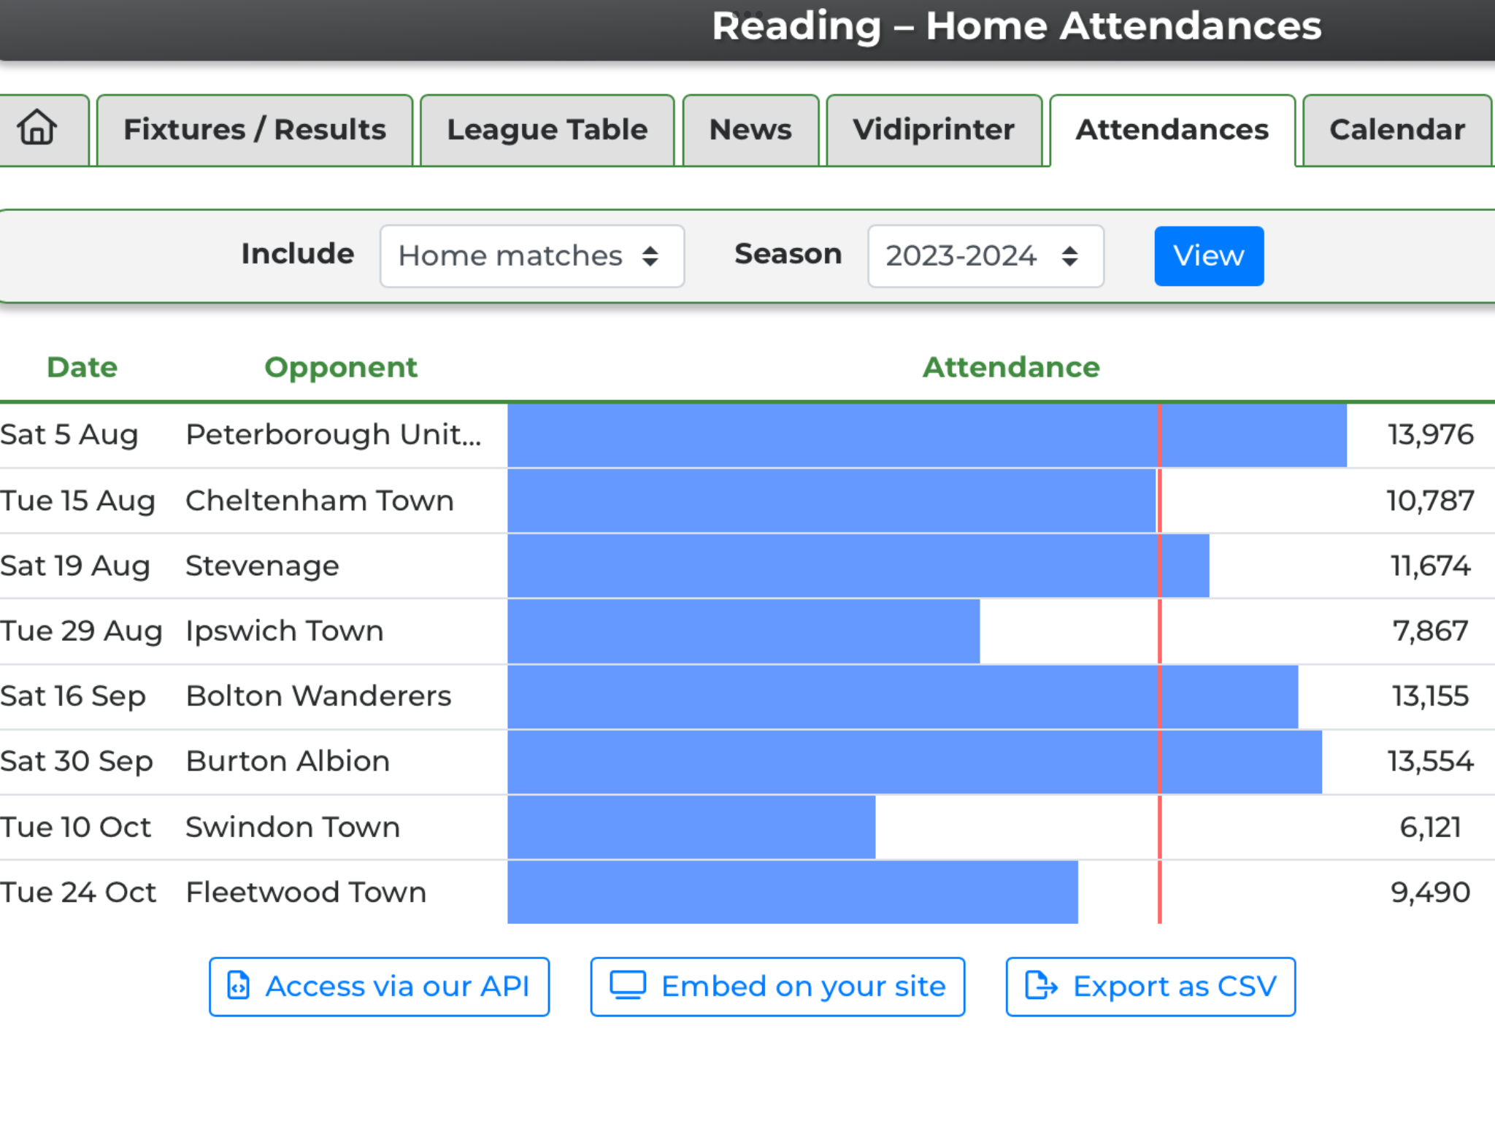Click Export as CSV link
The image size is (1495, 1121).
pyautogui.click(x=1150, y=986)
